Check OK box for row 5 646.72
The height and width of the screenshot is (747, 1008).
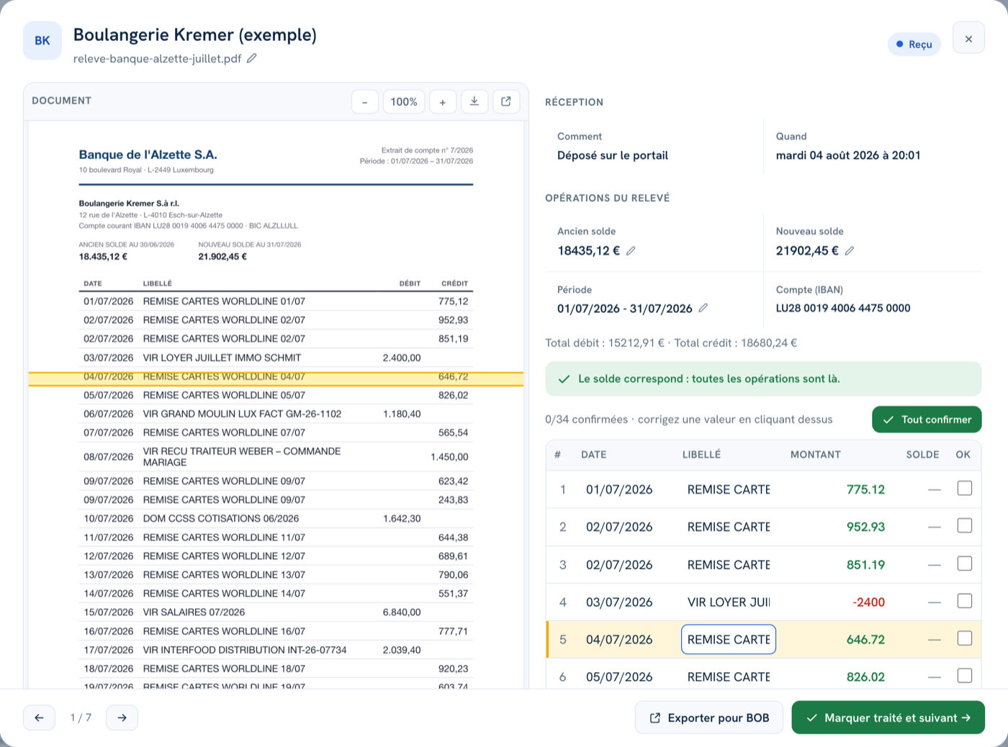pyautogui.click(x=965, y=638)
